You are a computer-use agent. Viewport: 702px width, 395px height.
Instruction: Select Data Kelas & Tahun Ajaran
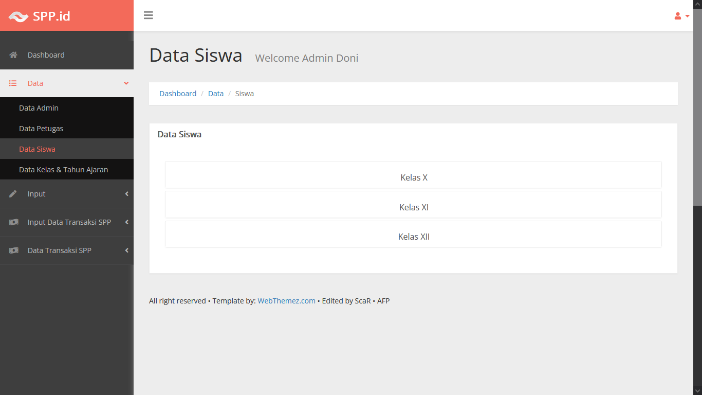63,170
